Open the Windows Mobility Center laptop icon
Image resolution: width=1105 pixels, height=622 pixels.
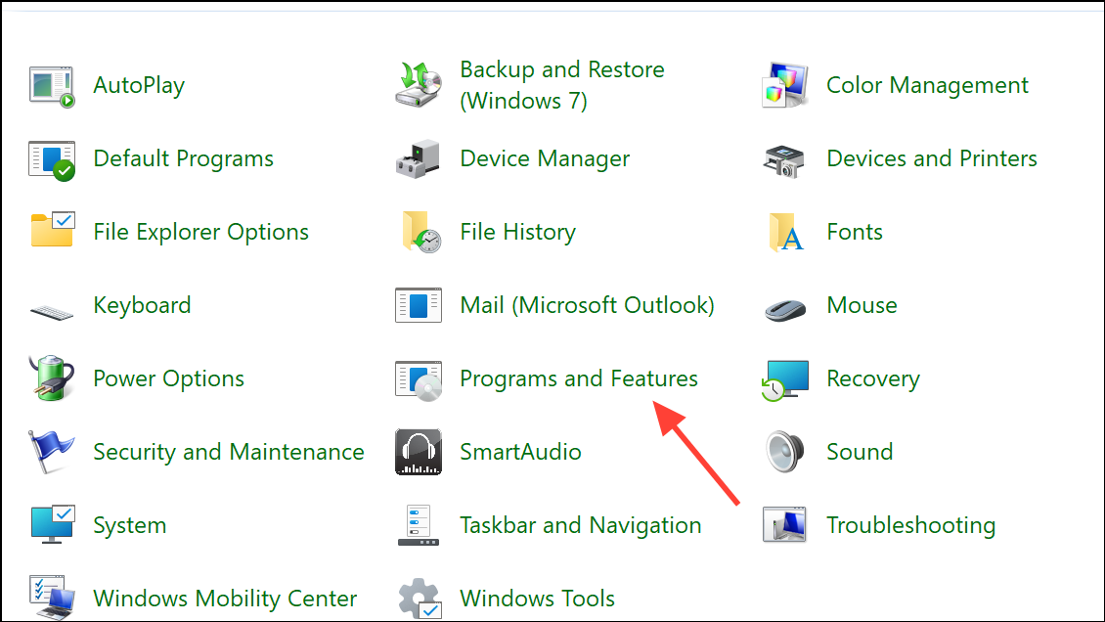point(52,598)
